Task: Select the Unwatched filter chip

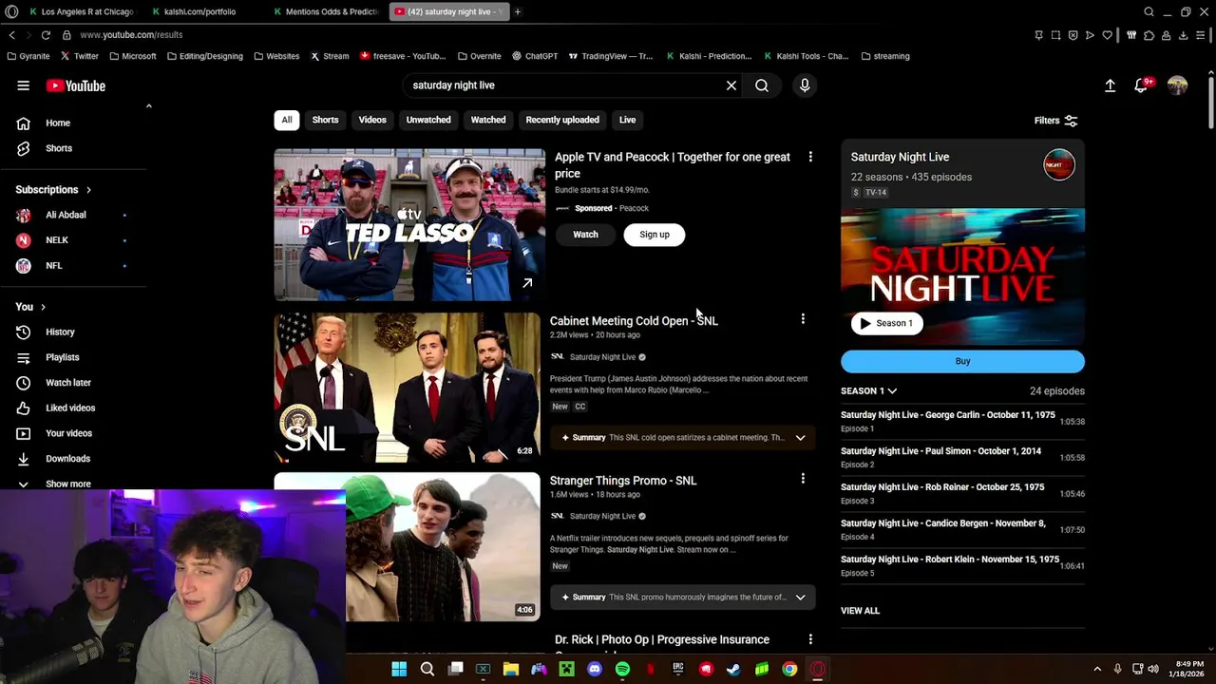Action: (x=428, y=120)
